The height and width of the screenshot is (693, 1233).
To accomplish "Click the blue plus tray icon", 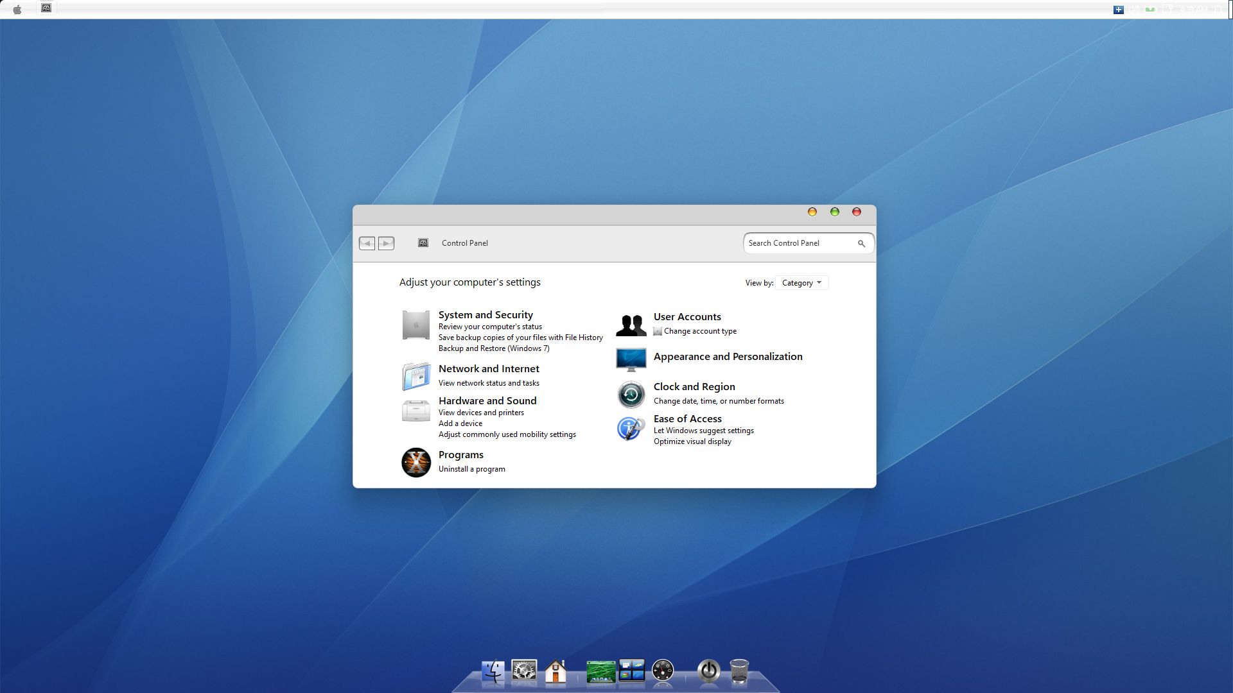I will tap(1118, 10).
